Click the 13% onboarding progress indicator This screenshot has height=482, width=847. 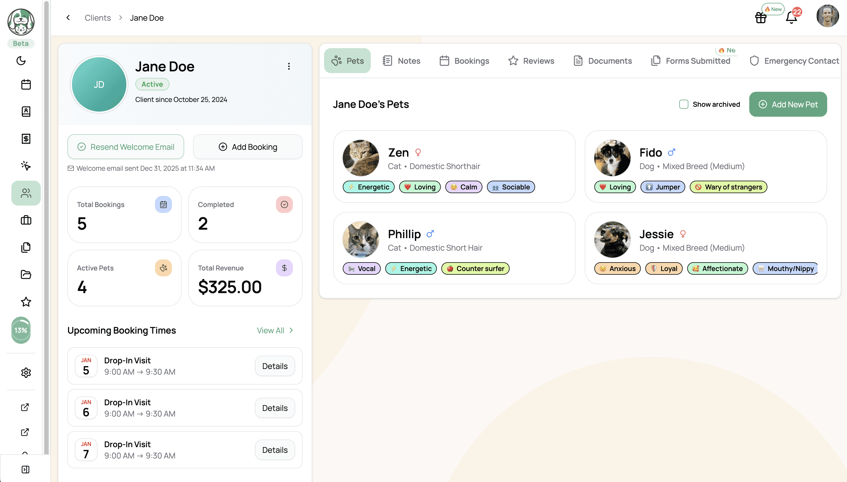coord(21,330)
